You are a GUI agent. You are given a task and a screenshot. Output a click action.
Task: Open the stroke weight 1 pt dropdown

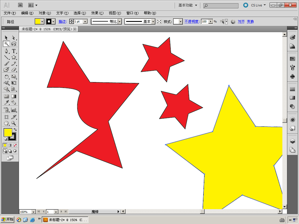85,22
